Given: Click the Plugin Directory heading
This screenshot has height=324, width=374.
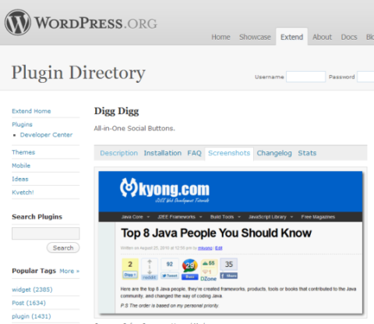Looking at the screenshot, I should tap(79, 73).
